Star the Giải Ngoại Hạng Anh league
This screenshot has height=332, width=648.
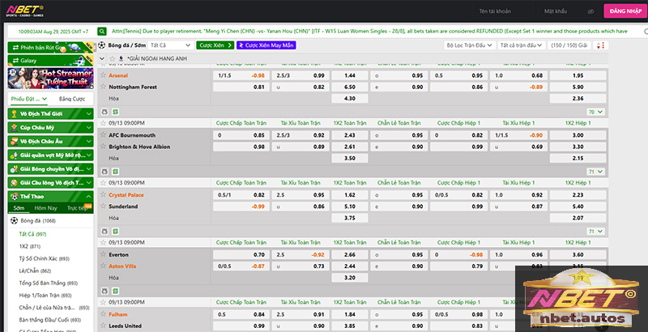click(111, 59)
